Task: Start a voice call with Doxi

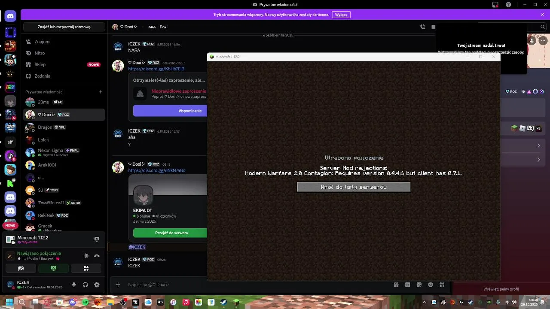Action: coord(423,27)
